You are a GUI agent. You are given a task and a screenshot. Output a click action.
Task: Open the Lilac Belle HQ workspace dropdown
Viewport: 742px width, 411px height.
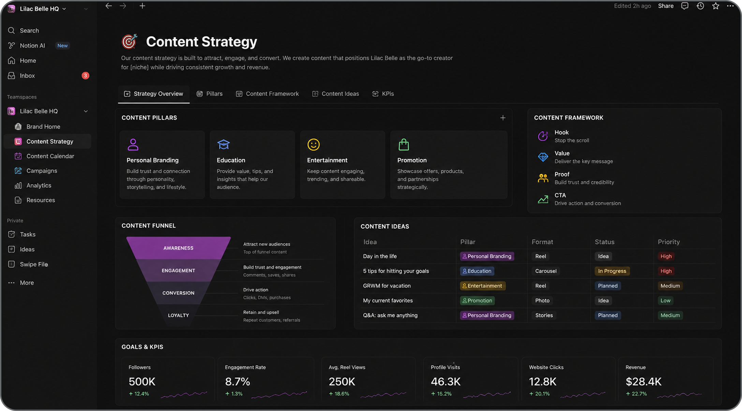[43, 9]
